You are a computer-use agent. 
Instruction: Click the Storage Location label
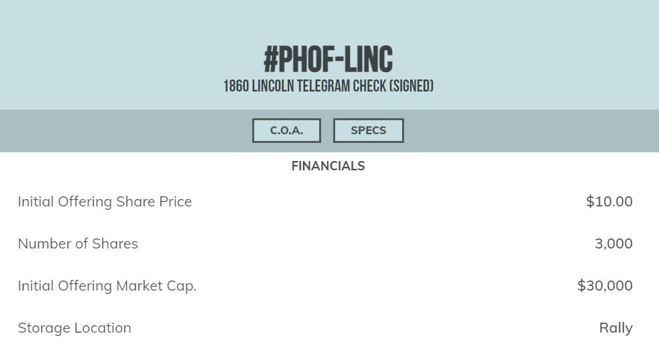(74, 328)
